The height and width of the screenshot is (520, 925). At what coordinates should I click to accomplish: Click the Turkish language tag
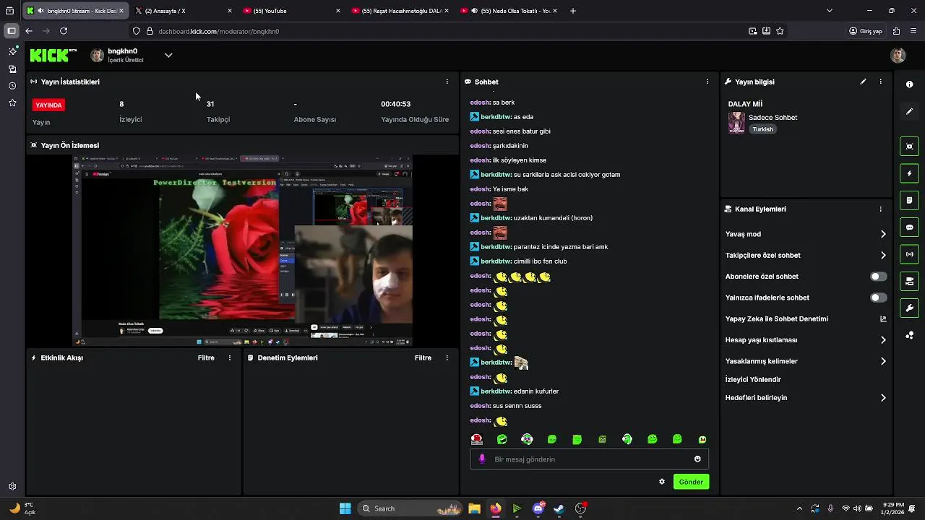[762, 129]
